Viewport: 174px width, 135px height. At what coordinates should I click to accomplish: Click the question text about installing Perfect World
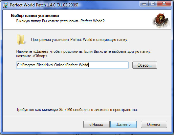coord(60,21)
